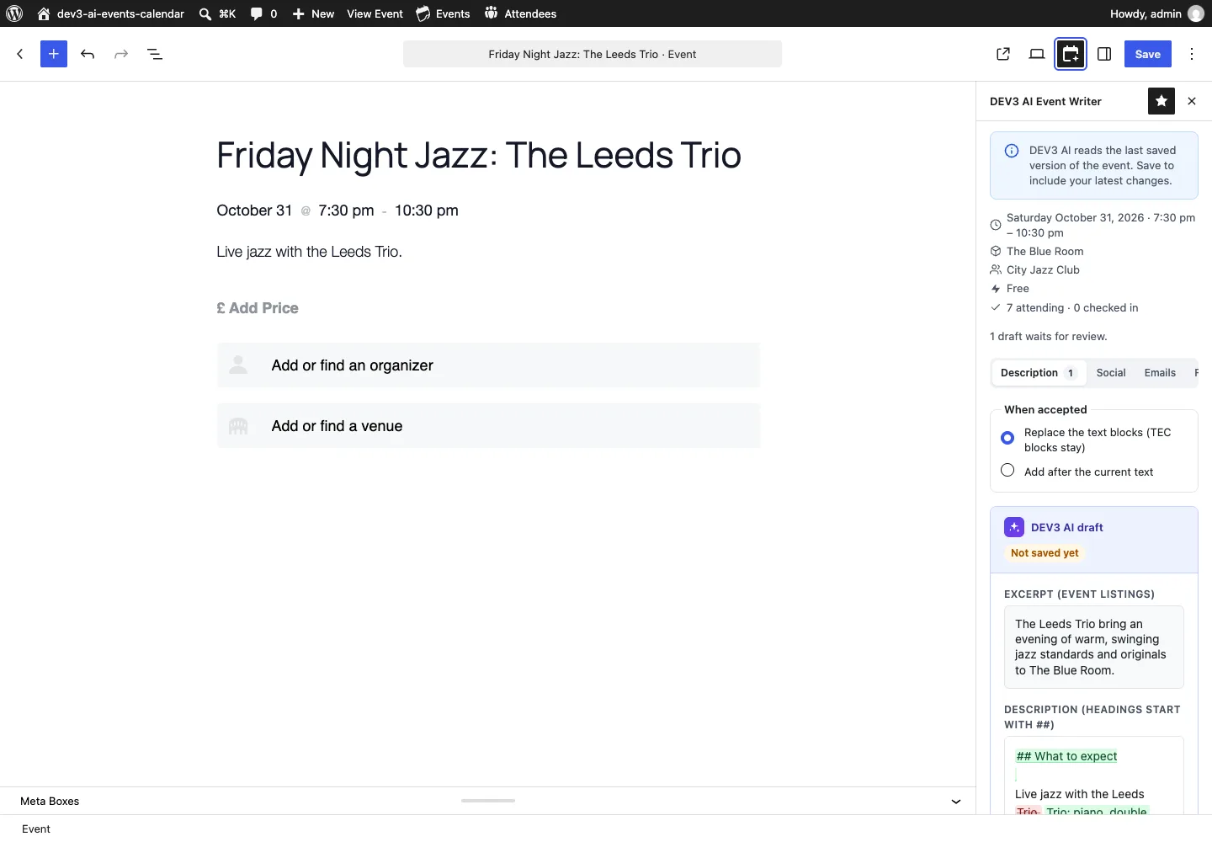Select Replace the text blocks radio option
The width and height of the screenshot is (1212, 842).
click(1007, 438)
